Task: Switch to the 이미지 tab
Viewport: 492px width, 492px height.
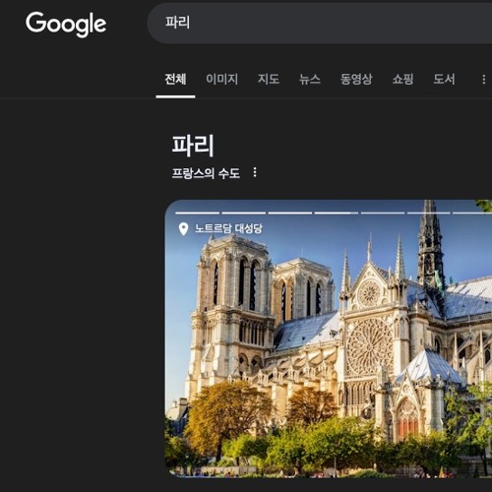Action: 222,79
